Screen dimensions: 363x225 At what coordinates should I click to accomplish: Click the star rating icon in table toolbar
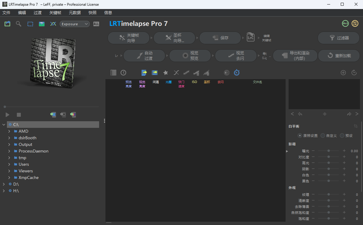(165, 72)
